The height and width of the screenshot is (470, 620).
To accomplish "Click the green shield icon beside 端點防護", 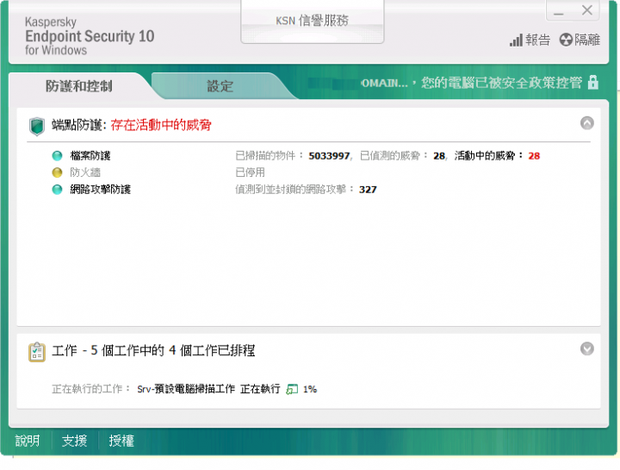I will point(37,126).
